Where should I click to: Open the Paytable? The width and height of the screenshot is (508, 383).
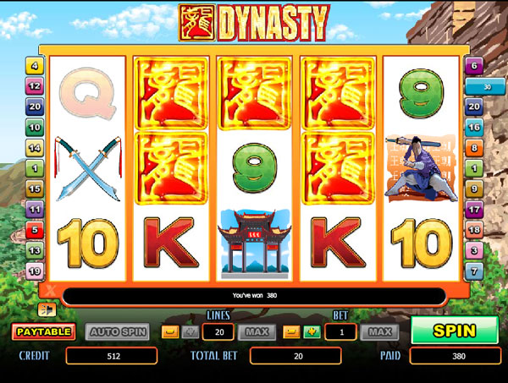point(44,332)
